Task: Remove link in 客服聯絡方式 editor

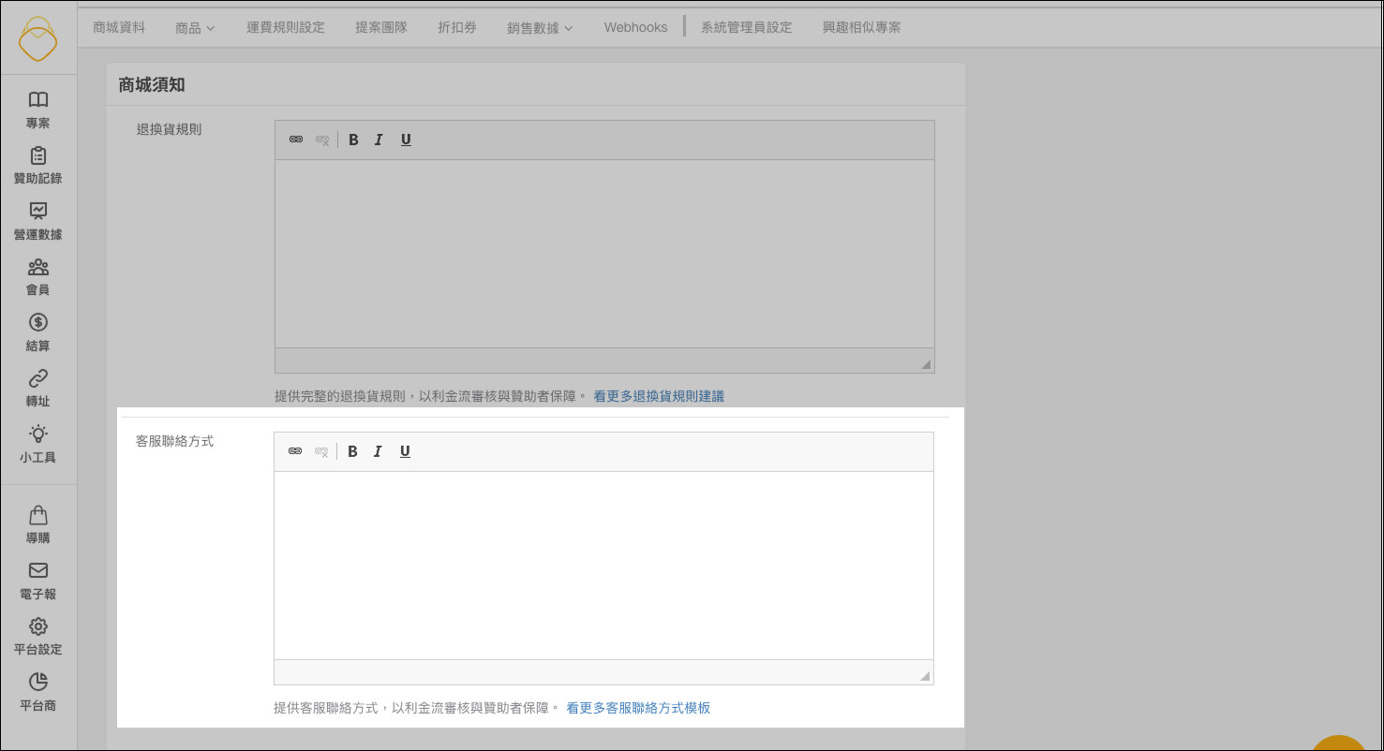Action: pos(321,451)
